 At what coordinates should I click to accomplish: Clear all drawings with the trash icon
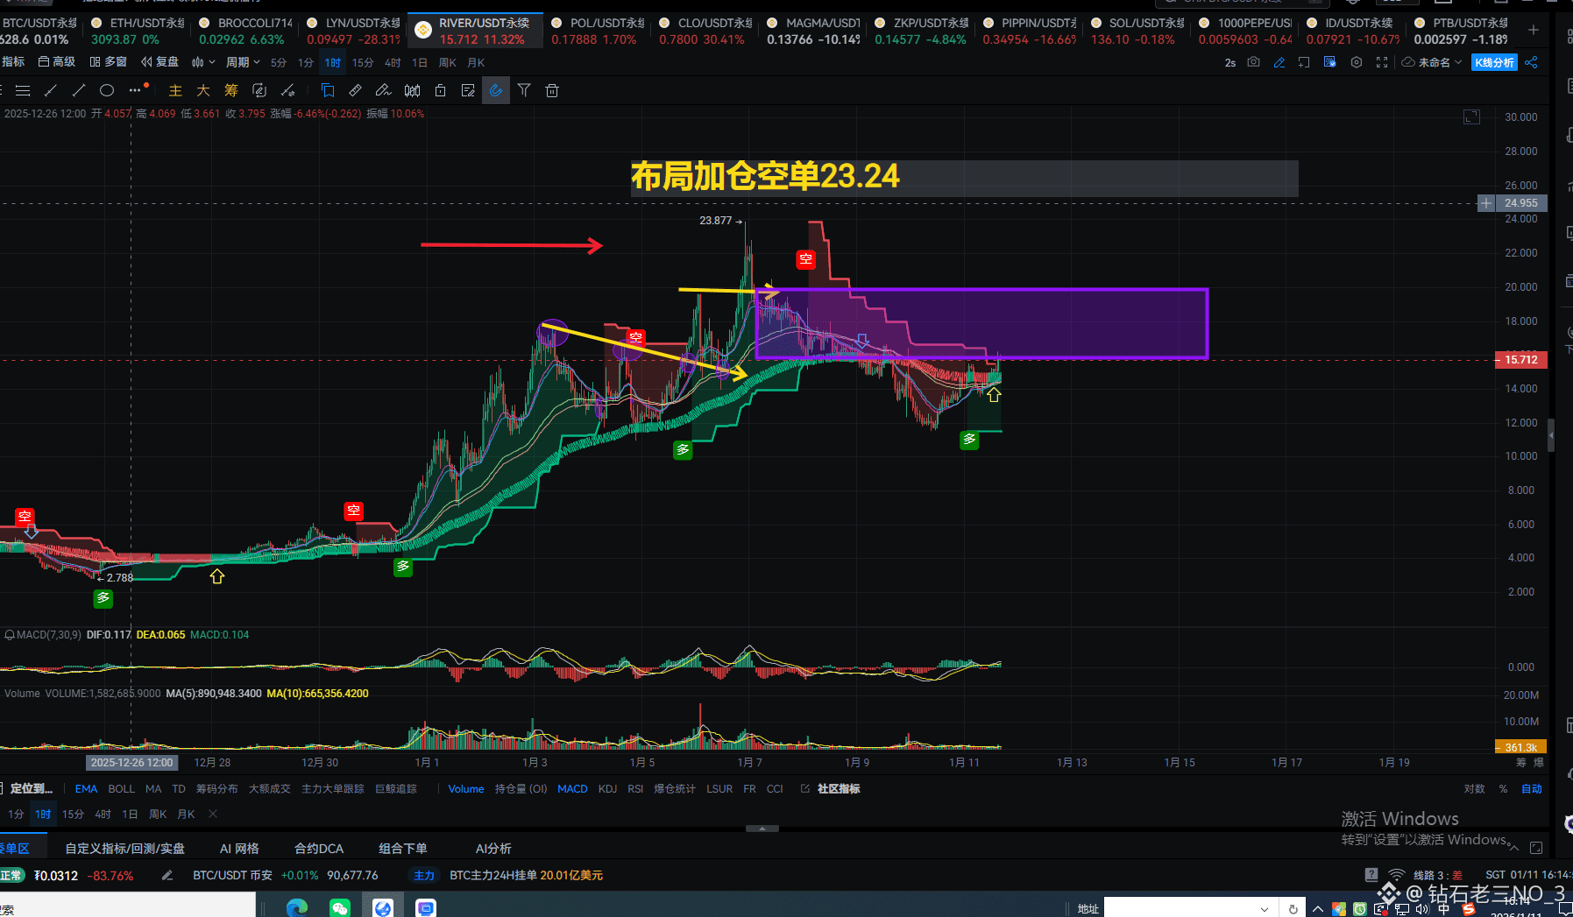pos(551,89)
